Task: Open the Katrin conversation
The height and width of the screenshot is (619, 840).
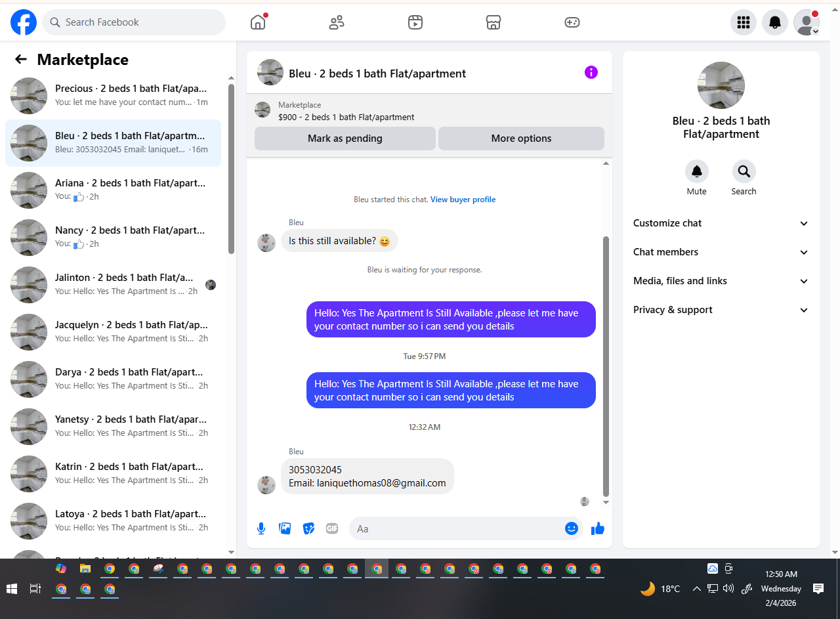Action: coord(113,474)
